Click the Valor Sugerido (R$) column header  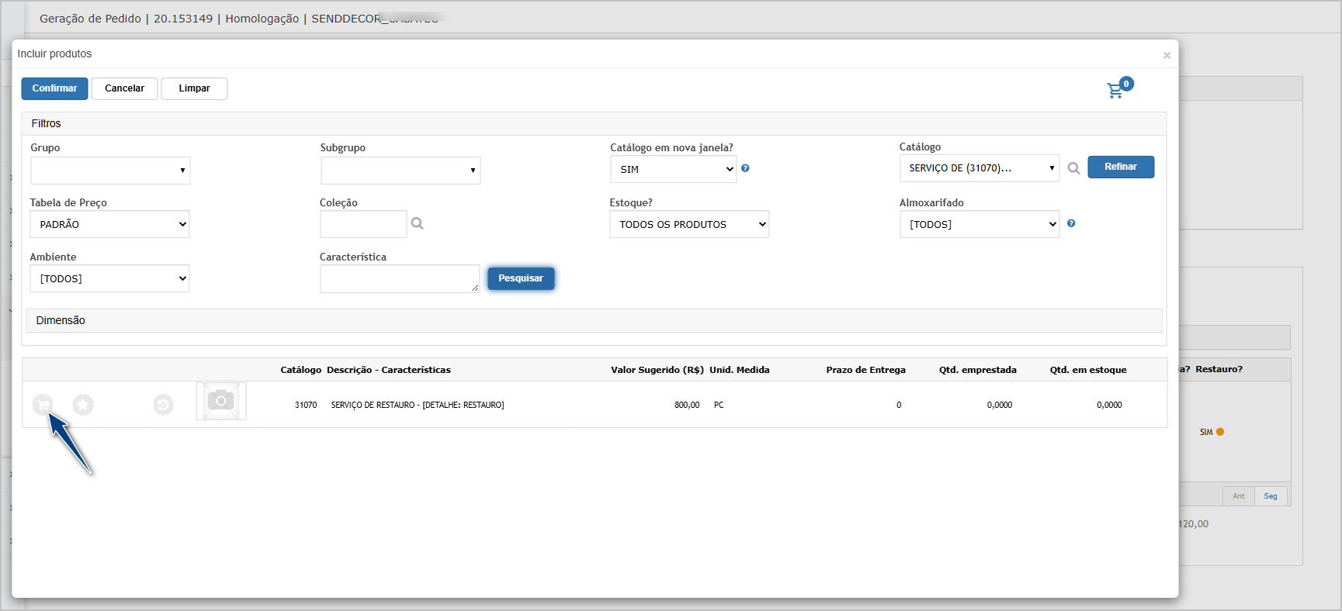coord(657,370)
